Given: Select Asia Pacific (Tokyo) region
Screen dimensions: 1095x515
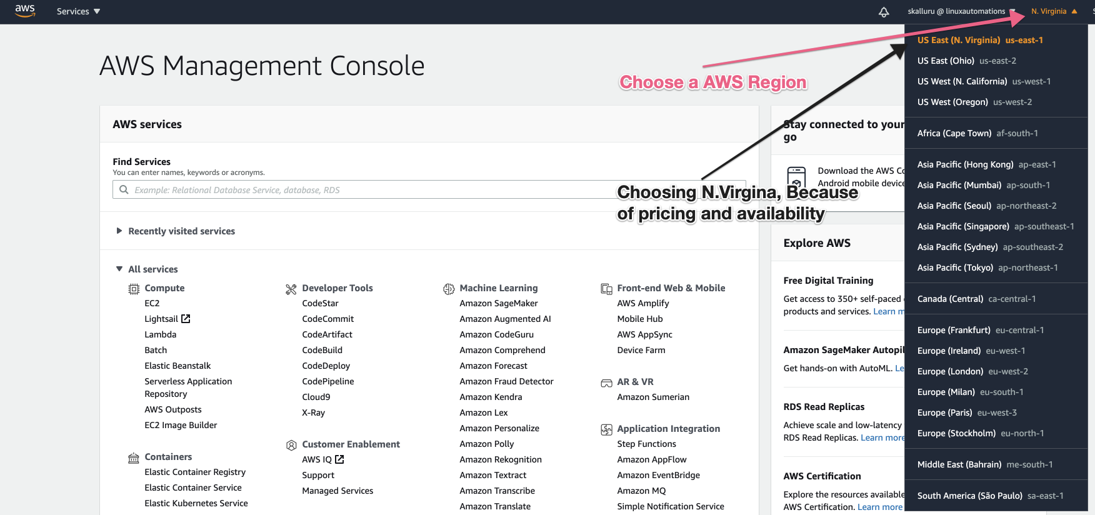Looking at the screenshot, I should click(x=996, y=267).
